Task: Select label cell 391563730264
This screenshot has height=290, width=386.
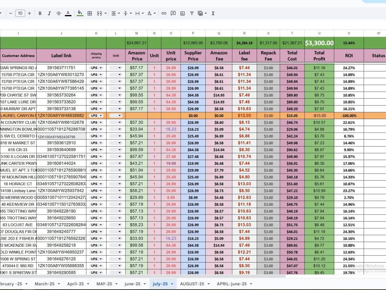Action: click(61, 95)
